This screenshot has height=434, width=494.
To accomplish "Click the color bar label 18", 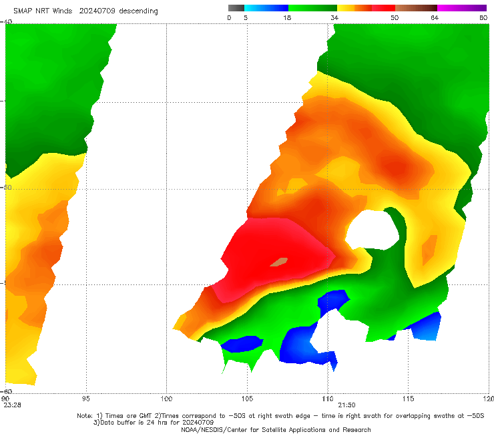I will click(x=287, y=17).
